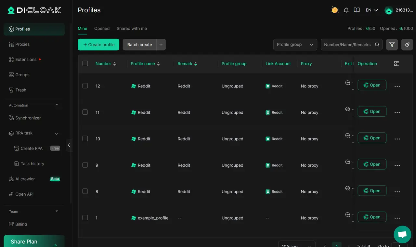Click the gold coin icon in header
The width and height of the screenshot is (416, 247).
pyautogui.click(x=335, y=10)
